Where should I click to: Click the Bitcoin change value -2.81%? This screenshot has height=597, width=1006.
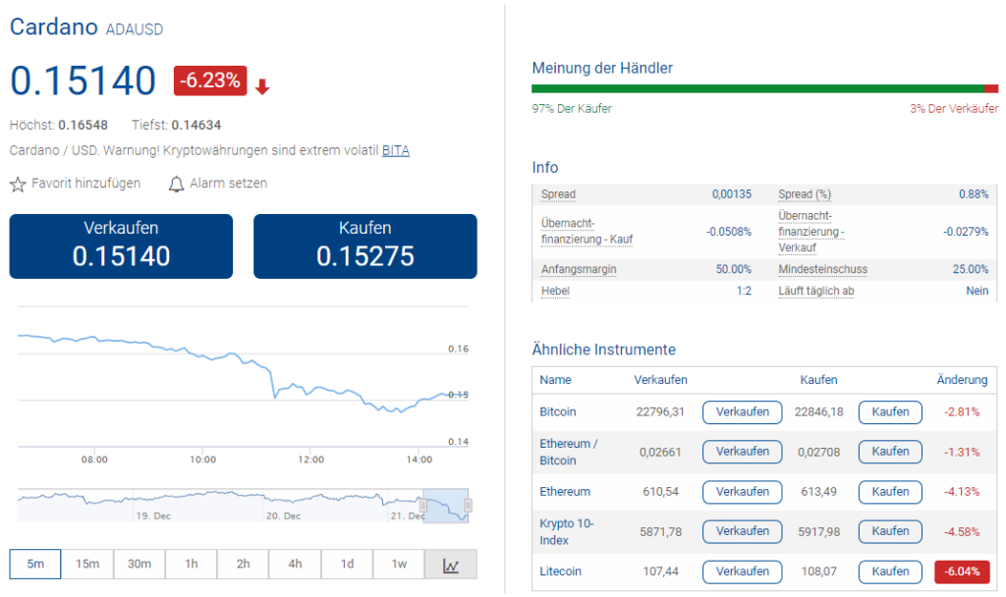[962, 411]
